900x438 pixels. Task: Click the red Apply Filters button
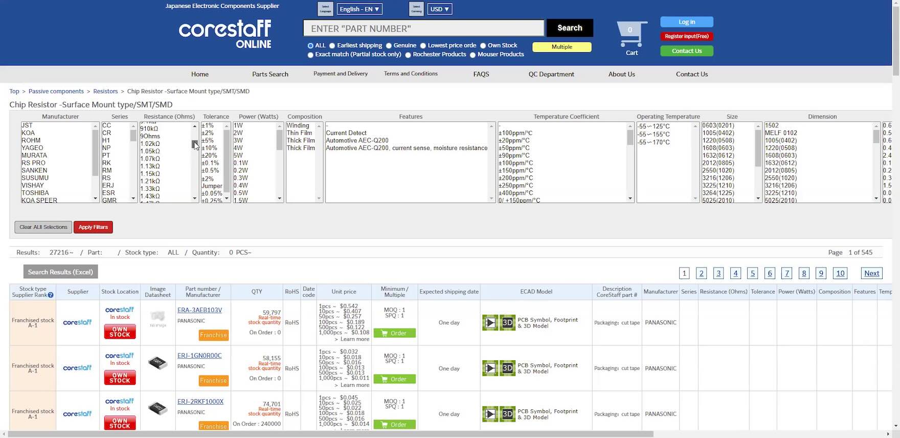(93, 227)
